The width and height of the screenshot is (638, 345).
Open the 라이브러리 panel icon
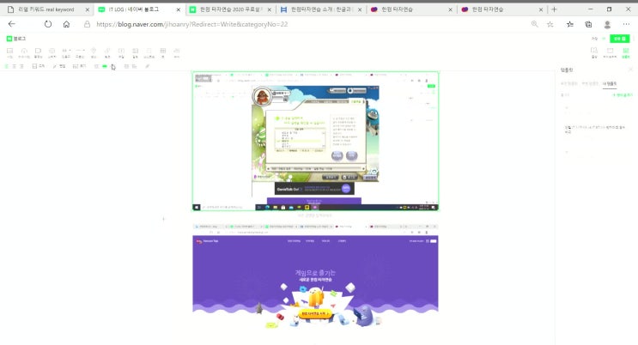click(x=610, y=52)
